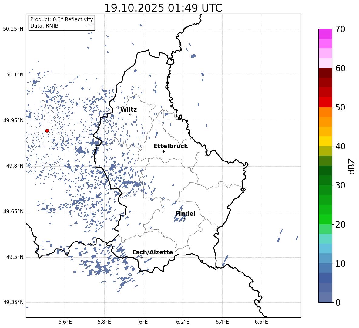Select the Wiltz city label
Screen dimensions: 359x328
pyautogui.click(x=129, y=110)
